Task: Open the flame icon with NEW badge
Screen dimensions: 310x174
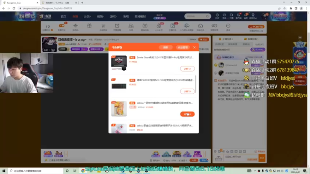Action: pyautogui.click(x=159, y=26)
